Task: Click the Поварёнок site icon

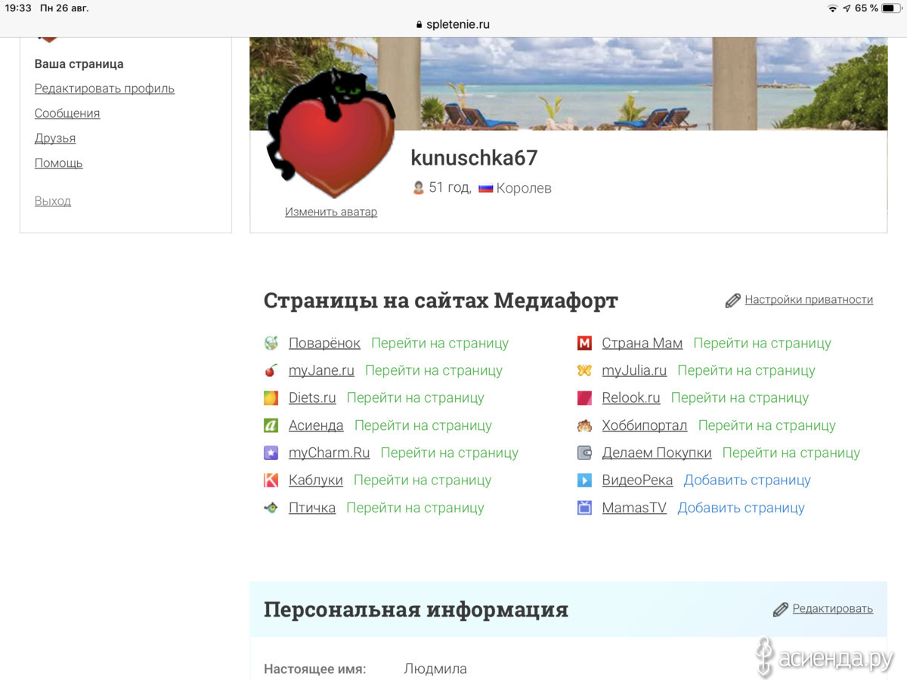Action: [x=271, y=343]
